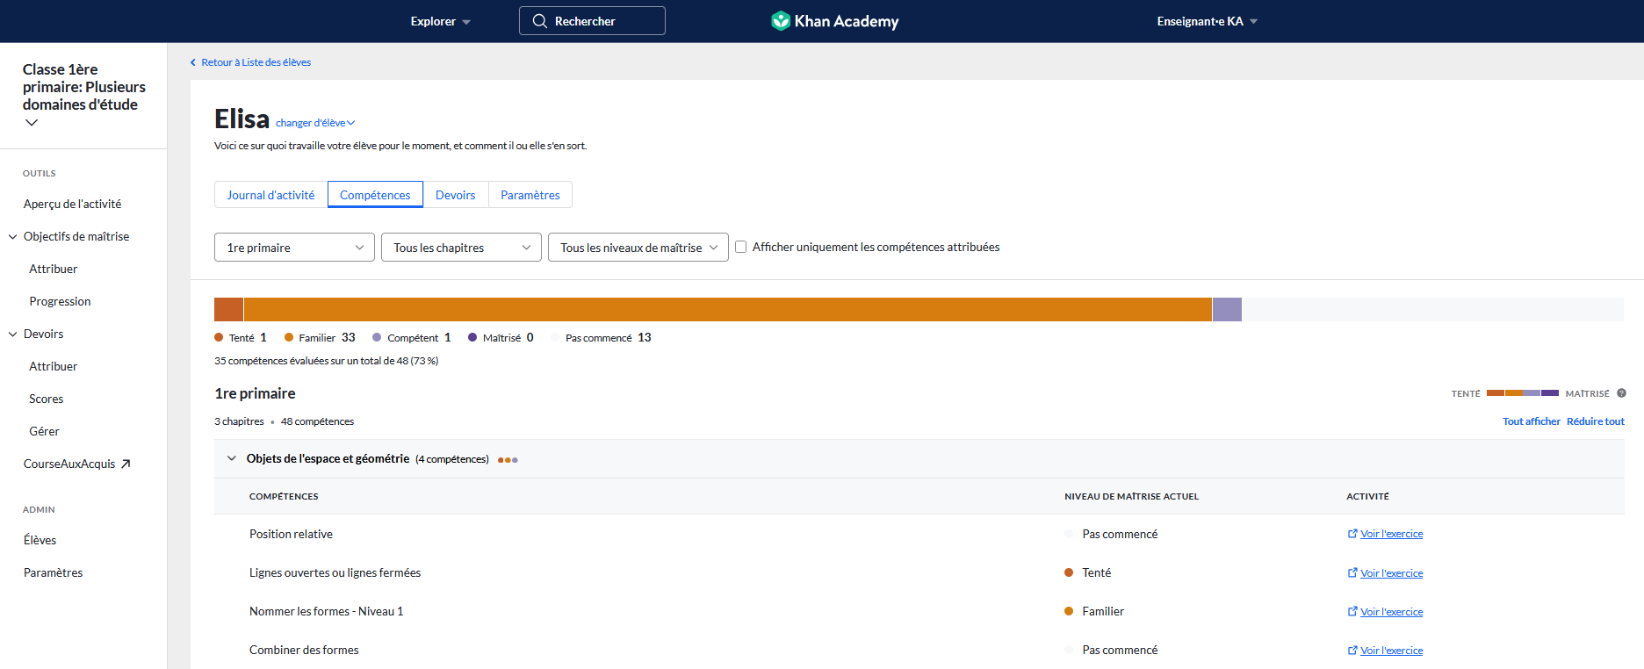Open Voir l'exercice for Combiner des formes
1644x669 pixels.
point(1391,650)
